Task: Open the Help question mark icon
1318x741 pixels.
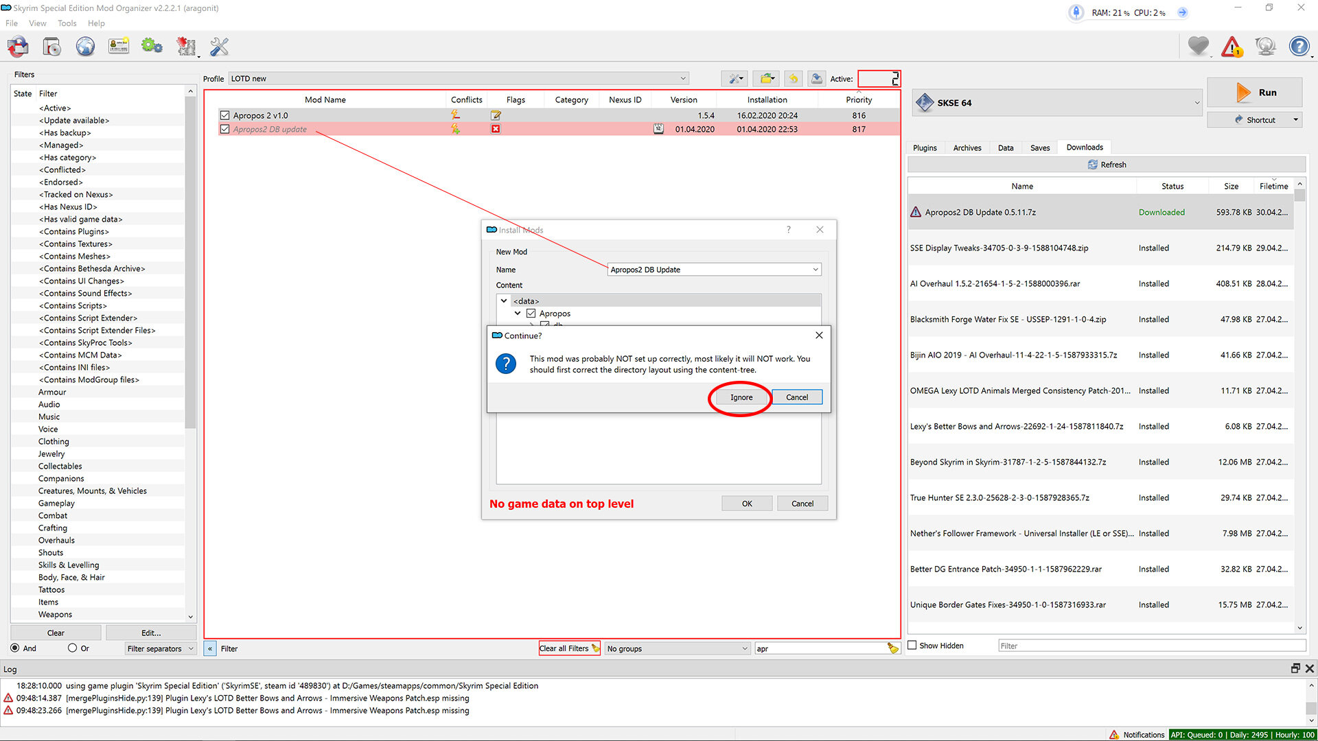Action: pos(1299,47)
